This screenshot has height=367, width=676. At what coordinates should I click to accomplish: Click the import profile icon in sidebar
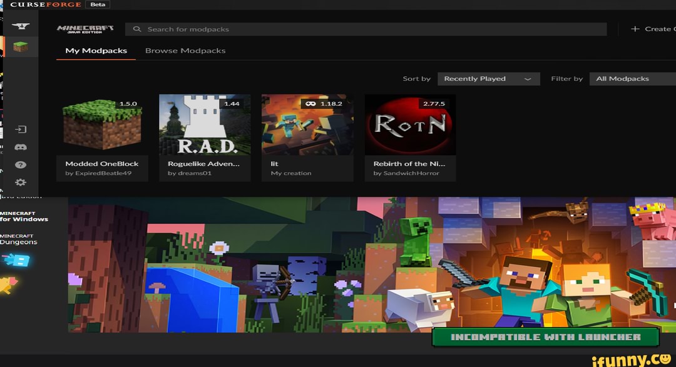click(x=22, y=129)
